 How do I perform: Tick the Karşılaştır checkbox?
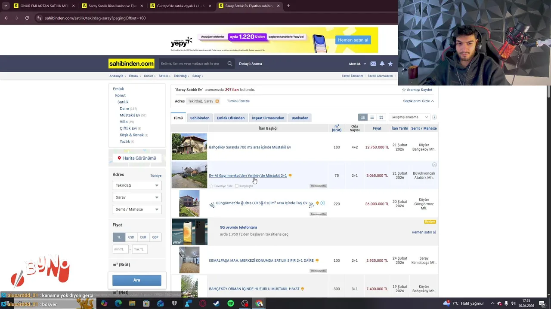pos(237,186)
